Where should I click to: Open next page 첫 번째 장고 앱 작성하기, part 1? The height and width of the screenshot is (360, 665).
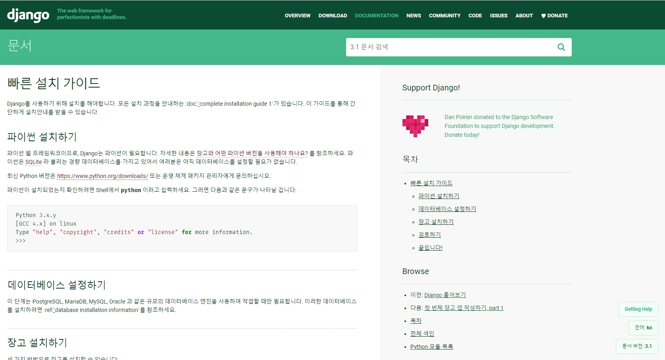tap(464, 308)
